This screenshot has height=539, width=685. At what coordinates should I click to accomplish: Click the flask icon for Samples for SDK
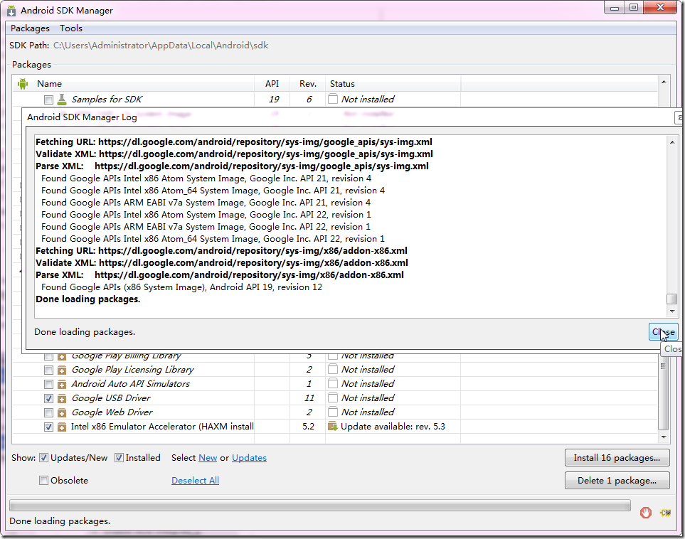tap(62, 99)
